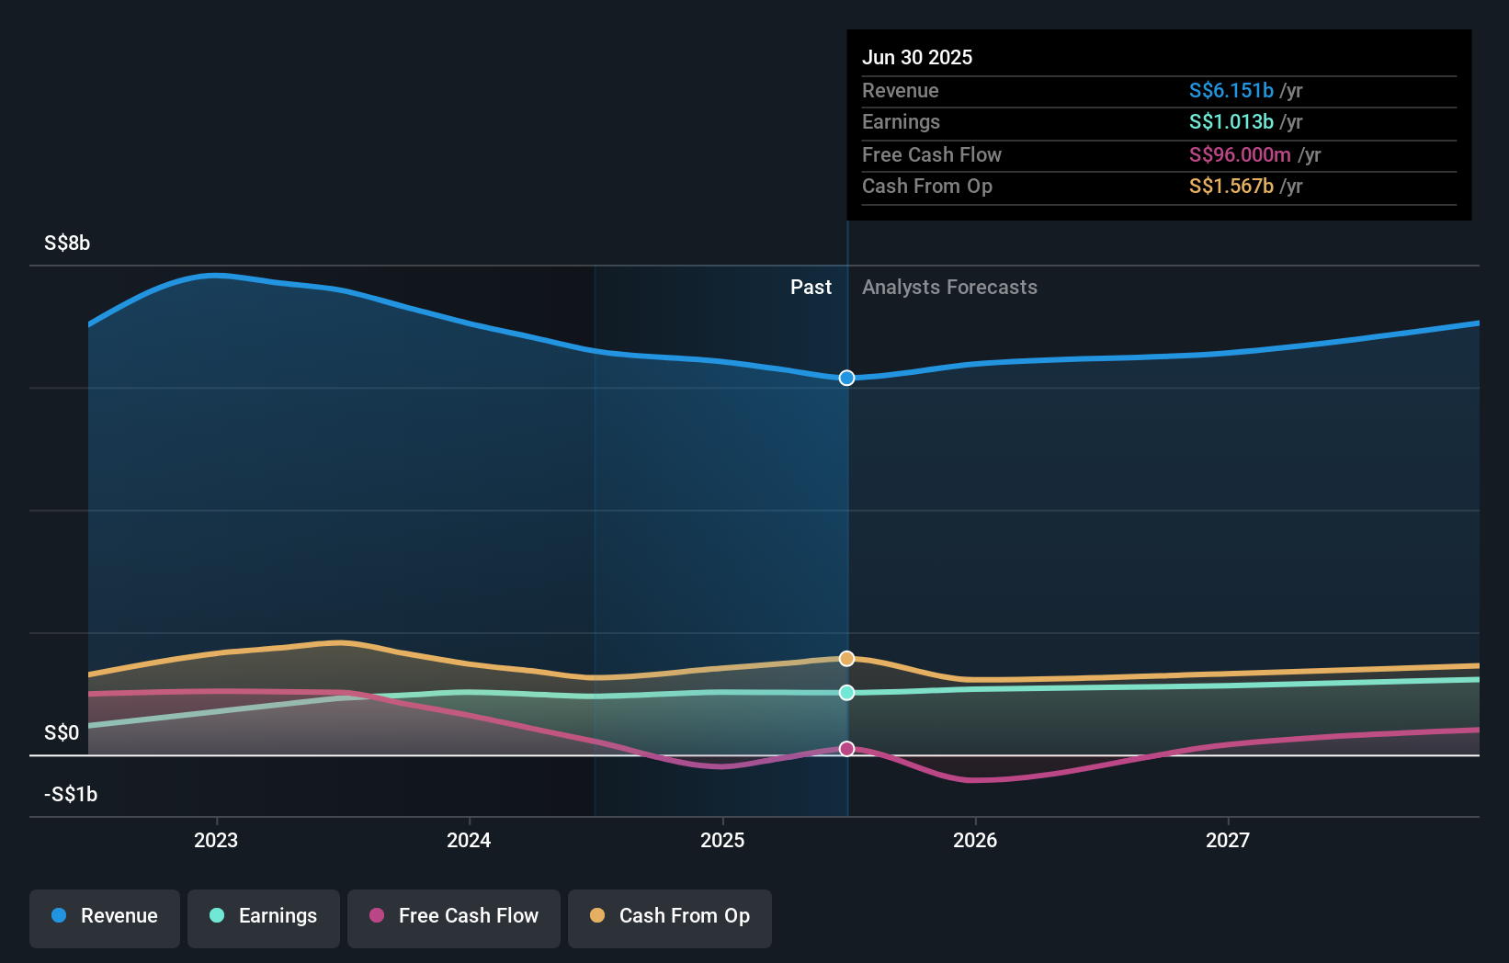Viewport: 1509px width, 963px height.
Task: Click the blue Revenue data point marker
Action: (846, 377)
